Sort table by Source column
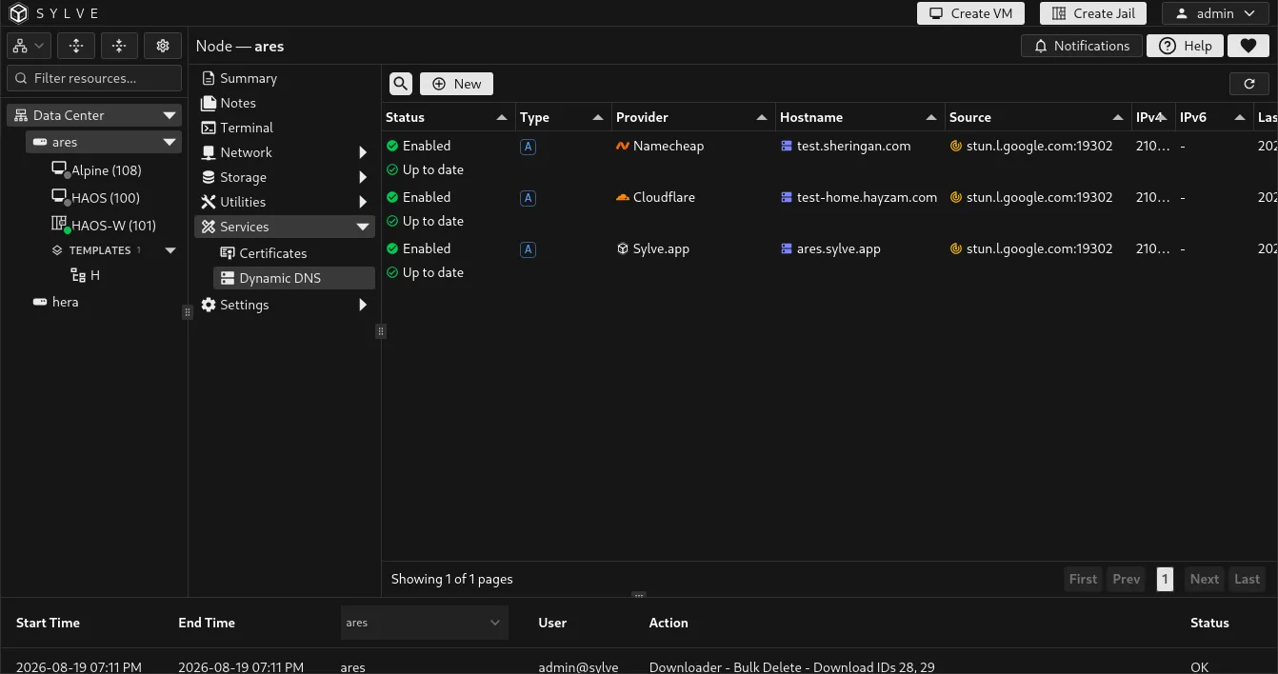The height and width of the screenshot is (674, 1278). [x=1038, y=117]
